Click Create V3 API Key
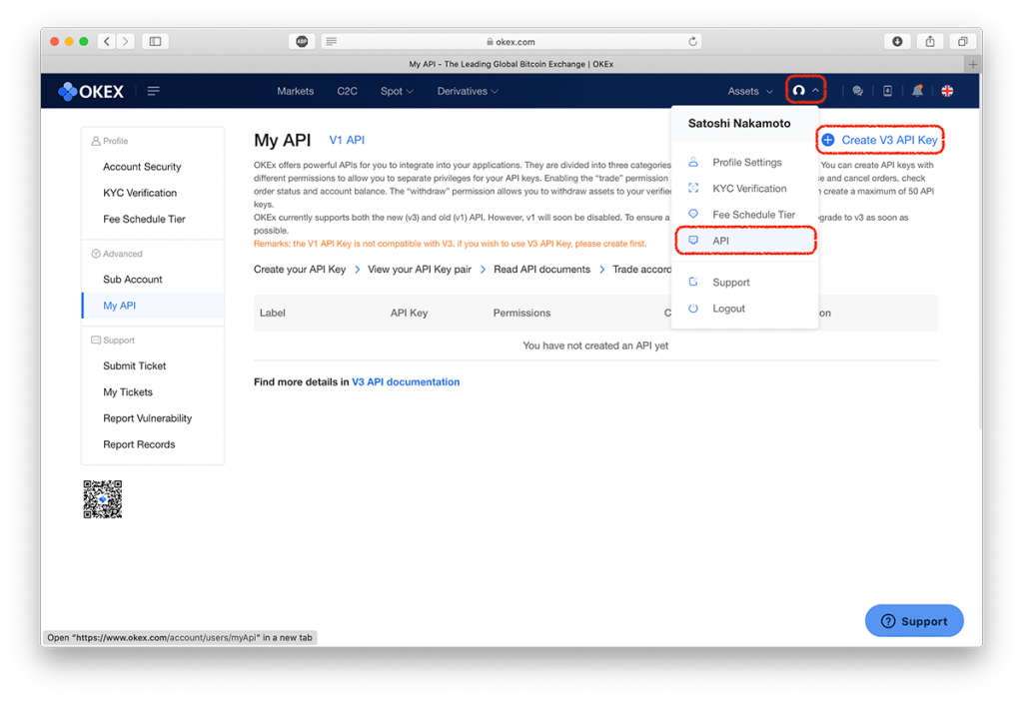 879,140
